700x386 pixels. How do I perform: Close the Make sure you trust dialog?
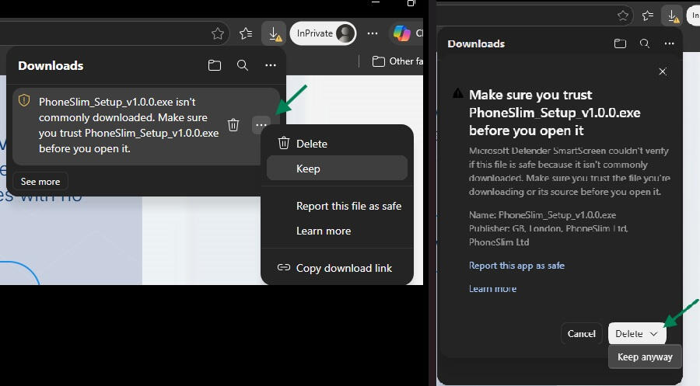663,71
